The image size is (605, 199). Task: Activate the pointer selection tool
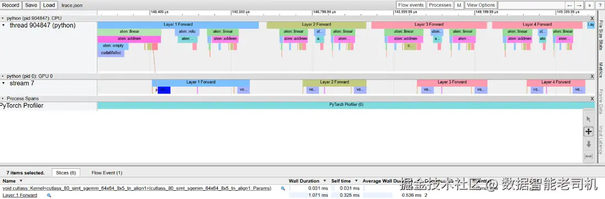click(x=588, y=120)
